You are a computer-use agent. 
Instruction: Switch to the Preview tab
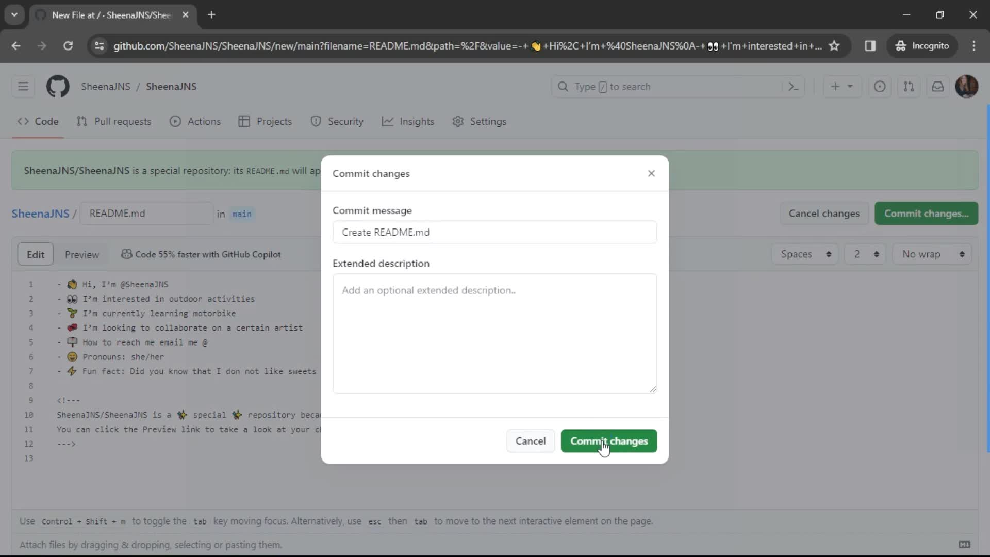pyautogui.click(x=81, y=254)
